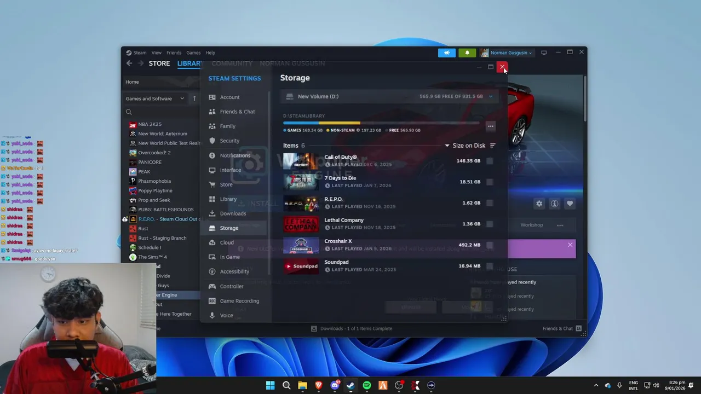Open Friends menu in menu bar
This screenshot has width=701, height=394.
pyautogui.click(x=174, y=53)
